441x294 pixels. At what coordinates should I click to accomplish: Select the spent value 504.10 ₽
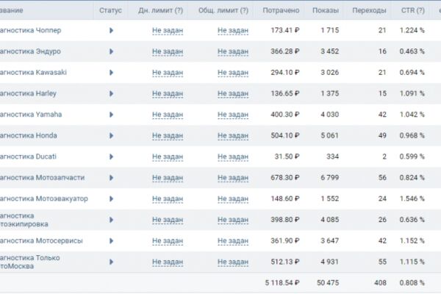pyautogui.click(x=285, y=135)
